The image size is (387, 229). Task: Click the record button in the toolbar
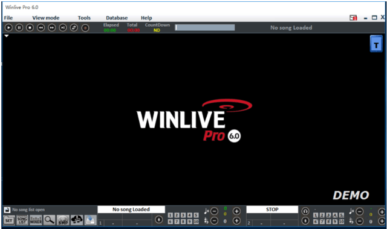tap(85, 28)
